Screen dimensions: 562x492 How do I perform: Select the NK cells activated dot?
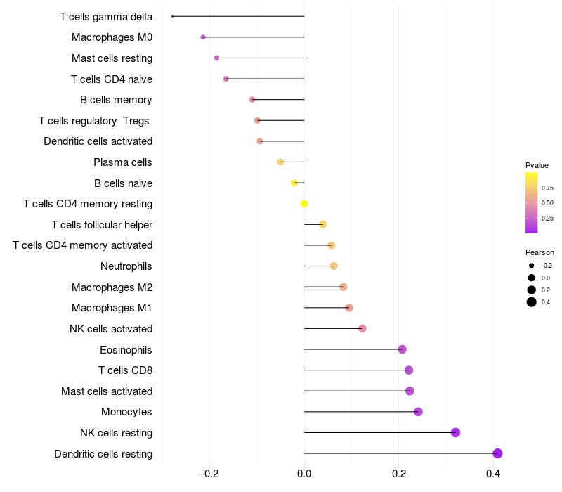pos(362,328)
